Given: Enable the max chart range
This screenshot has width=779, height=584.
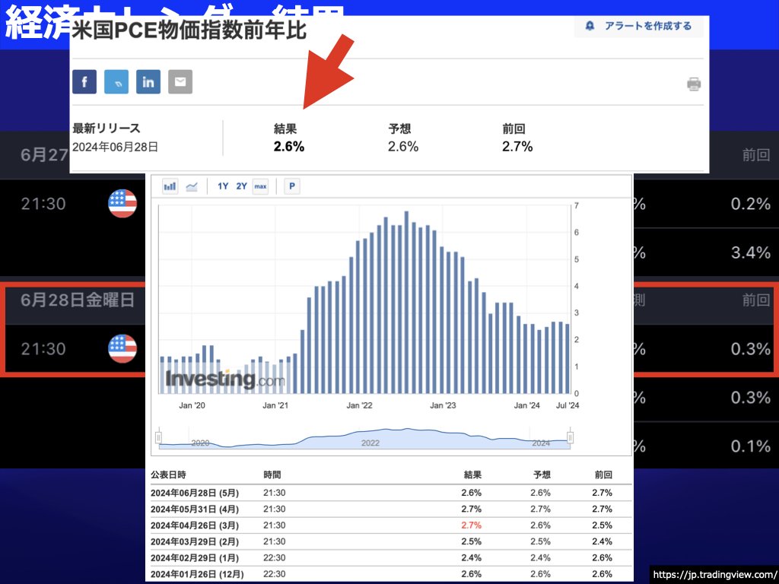Looking at the screenshot, I should pyautogui.click(x=261, y=186).
